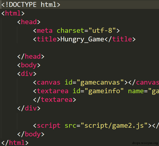Place cursor on opening html tag

tap(13, 13)
